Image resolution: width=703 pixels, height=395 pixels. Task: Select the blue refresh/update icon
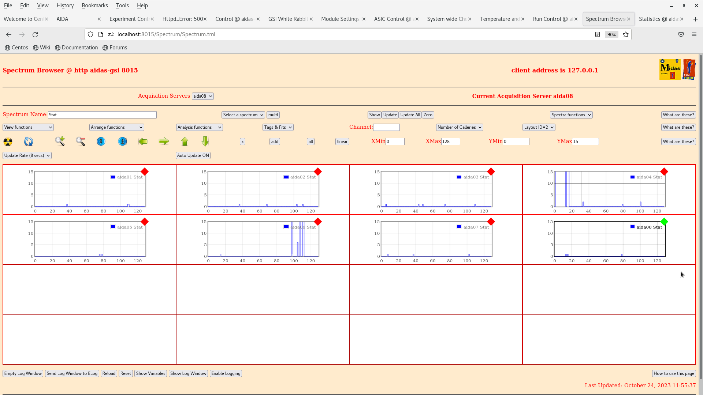click(28, 142)
